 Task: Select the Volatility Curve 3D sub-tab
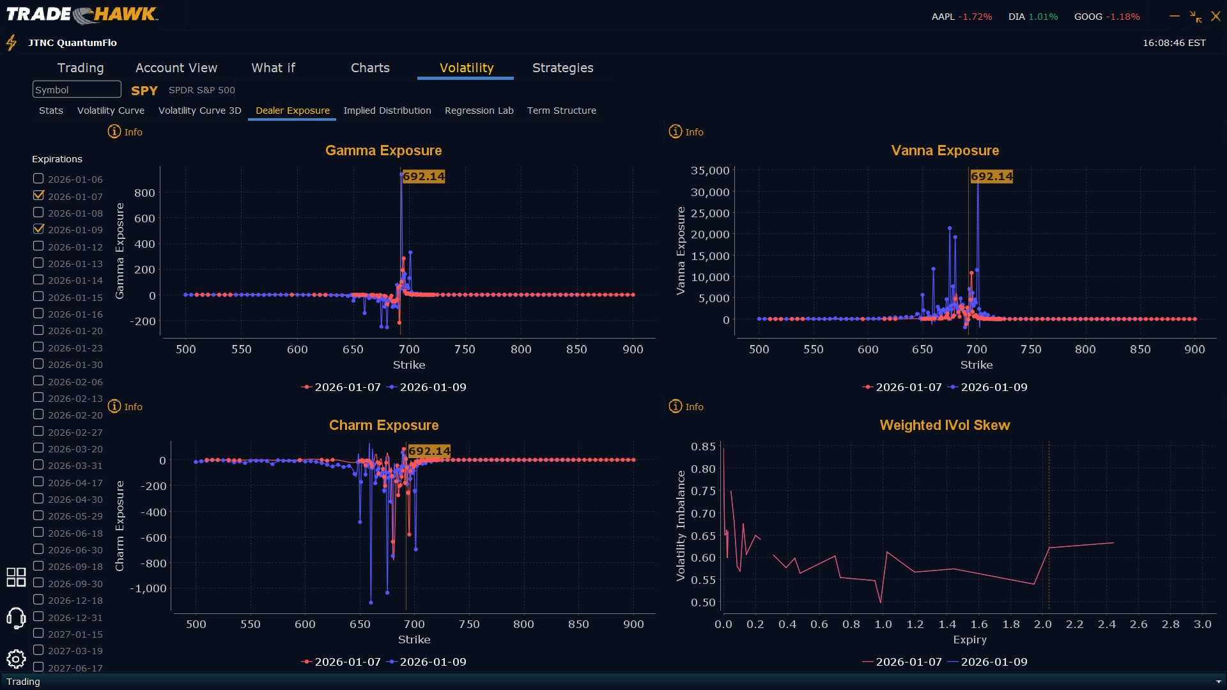point(199,111)
